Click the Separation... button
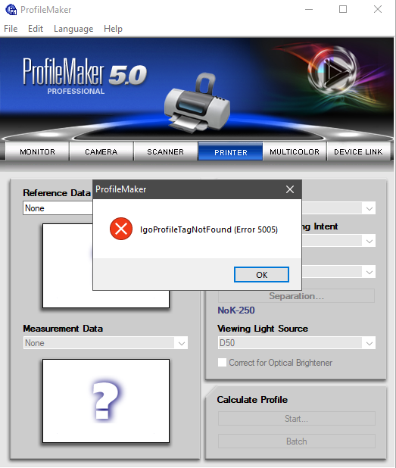 tap(296, 296)
